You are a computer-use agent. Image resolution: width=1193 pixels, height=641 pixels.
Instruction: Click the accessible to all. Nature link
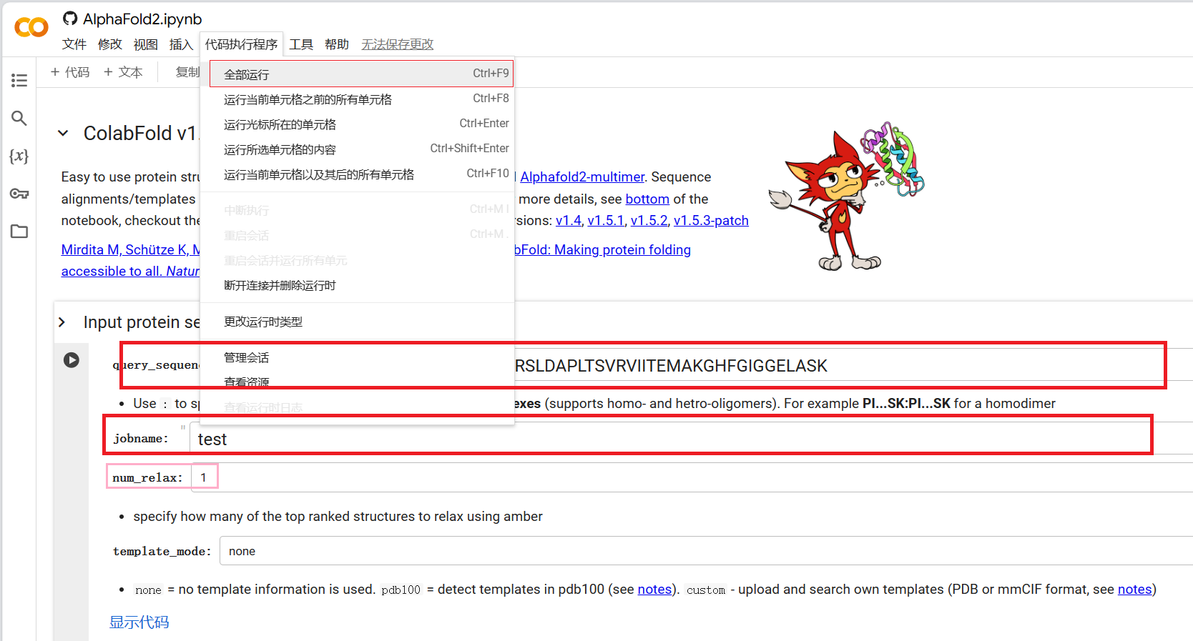pyautogui.click(x=130, y=271)
